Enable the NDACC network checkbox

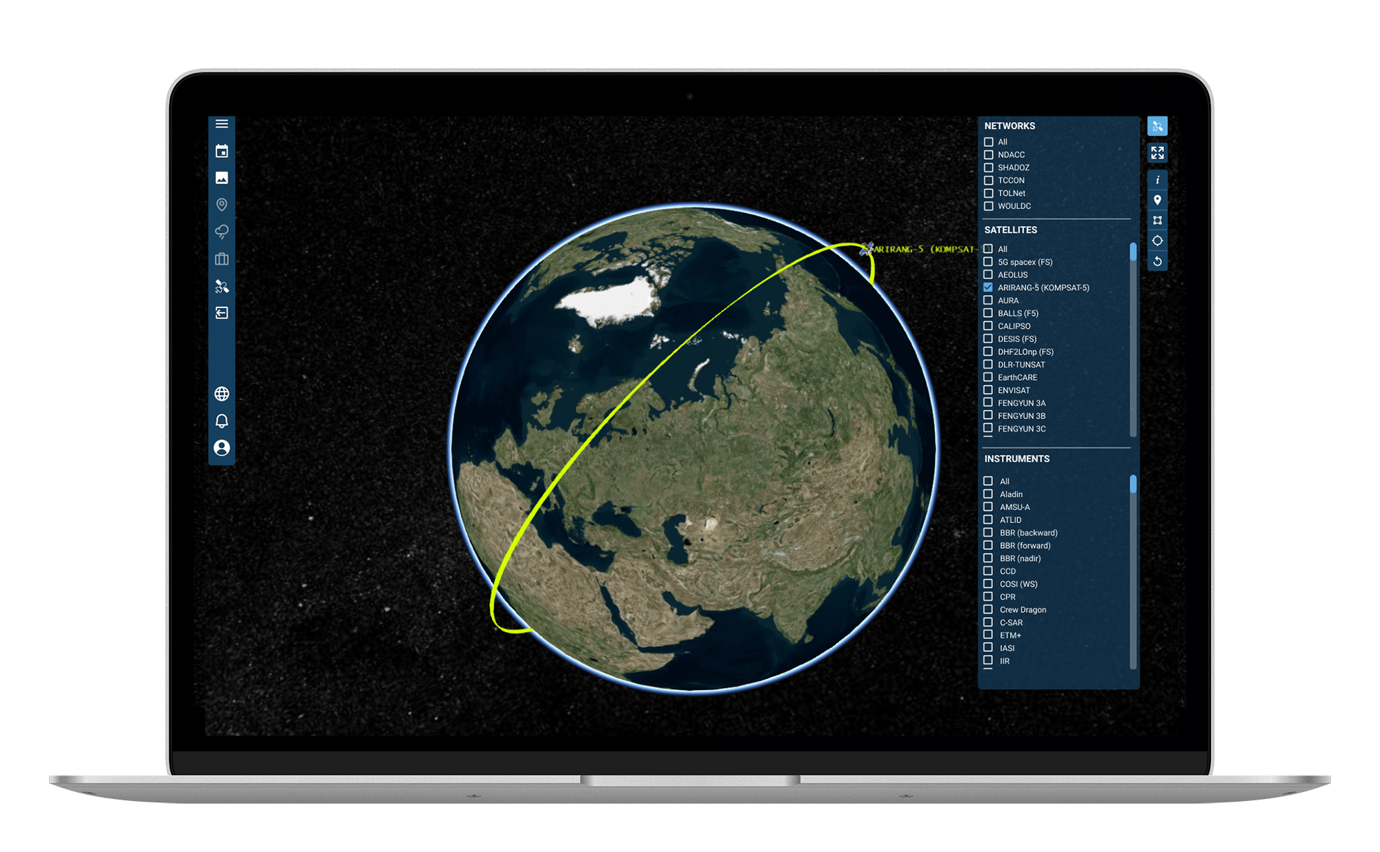pyautogui.click(x=988, y=154)
